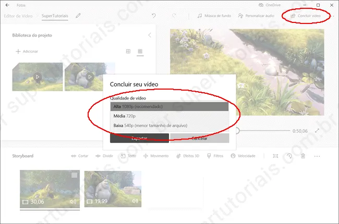Expand video preview to full screen
Image resolution: width=339 pixels, height=224 pixels.
click(317, 131)
